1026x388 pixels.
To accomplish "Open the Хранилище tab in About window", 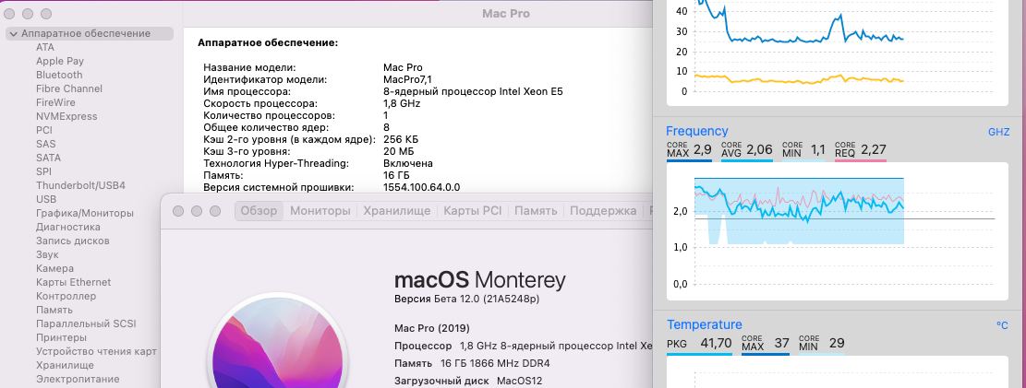I will 396,210.
